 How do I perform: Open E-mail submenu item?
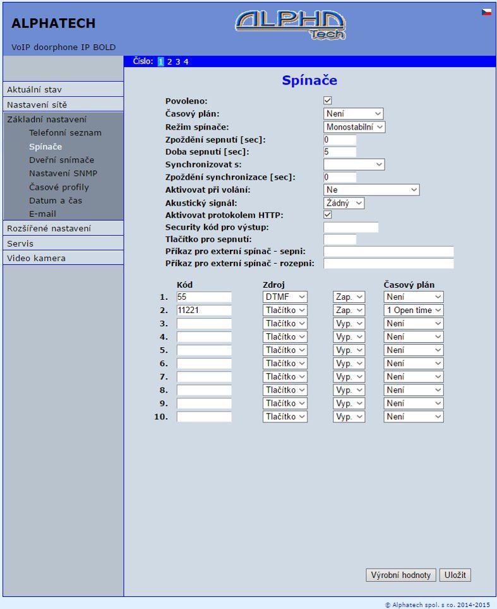42,214
